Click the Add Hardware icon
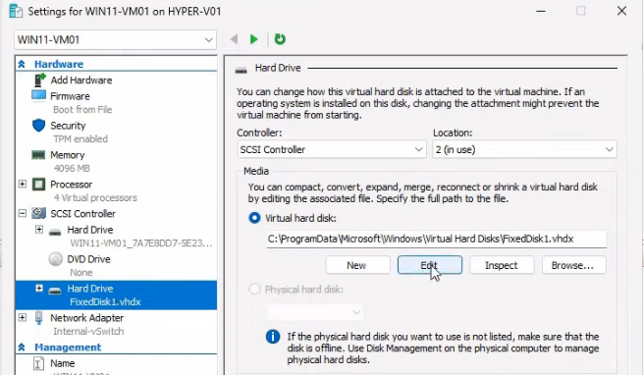 [39, 80]
